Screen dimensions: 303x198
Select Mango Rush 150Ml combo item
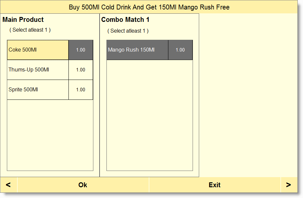(x=137, y=50)
